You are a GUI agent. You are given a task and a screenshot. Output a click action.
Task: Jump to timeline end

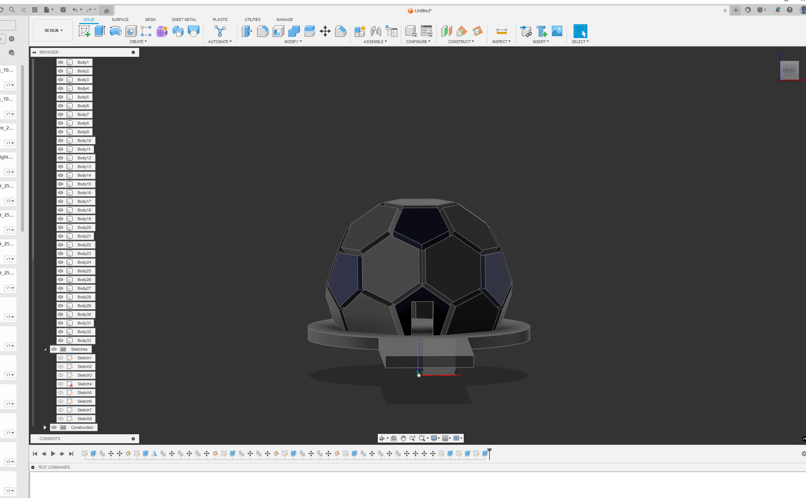71,453
